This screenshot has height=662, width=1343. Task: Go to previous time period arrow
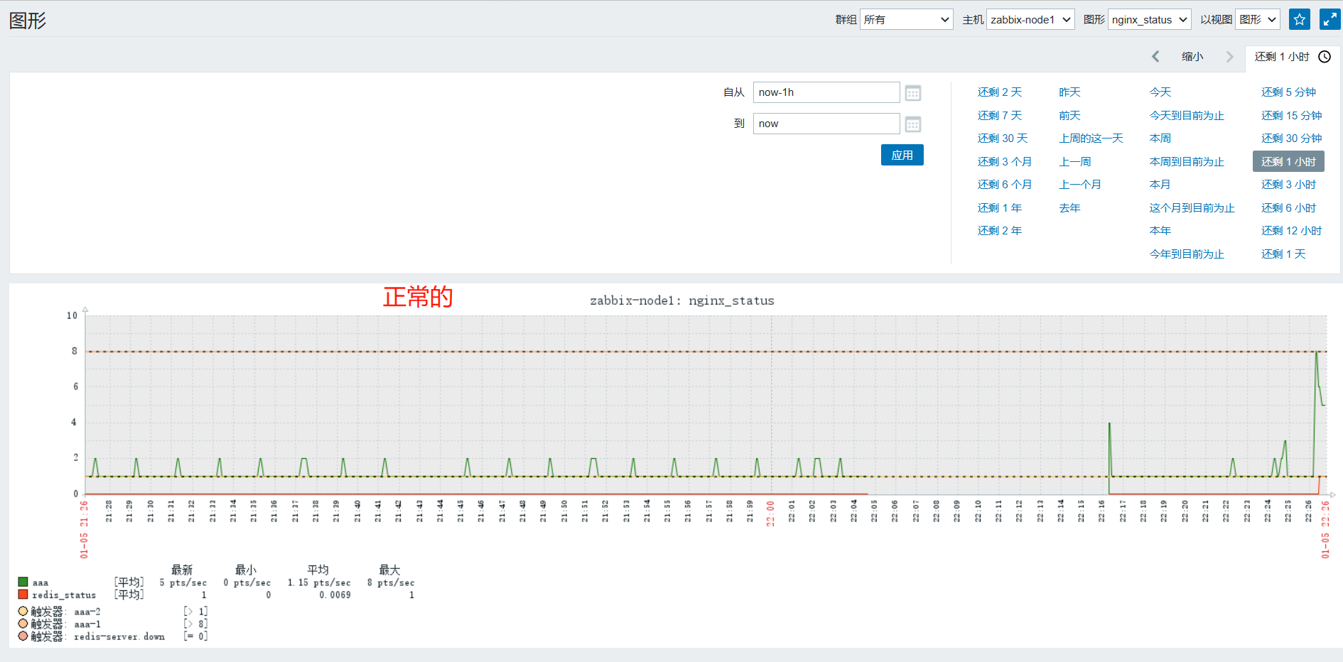point(1155,57)
